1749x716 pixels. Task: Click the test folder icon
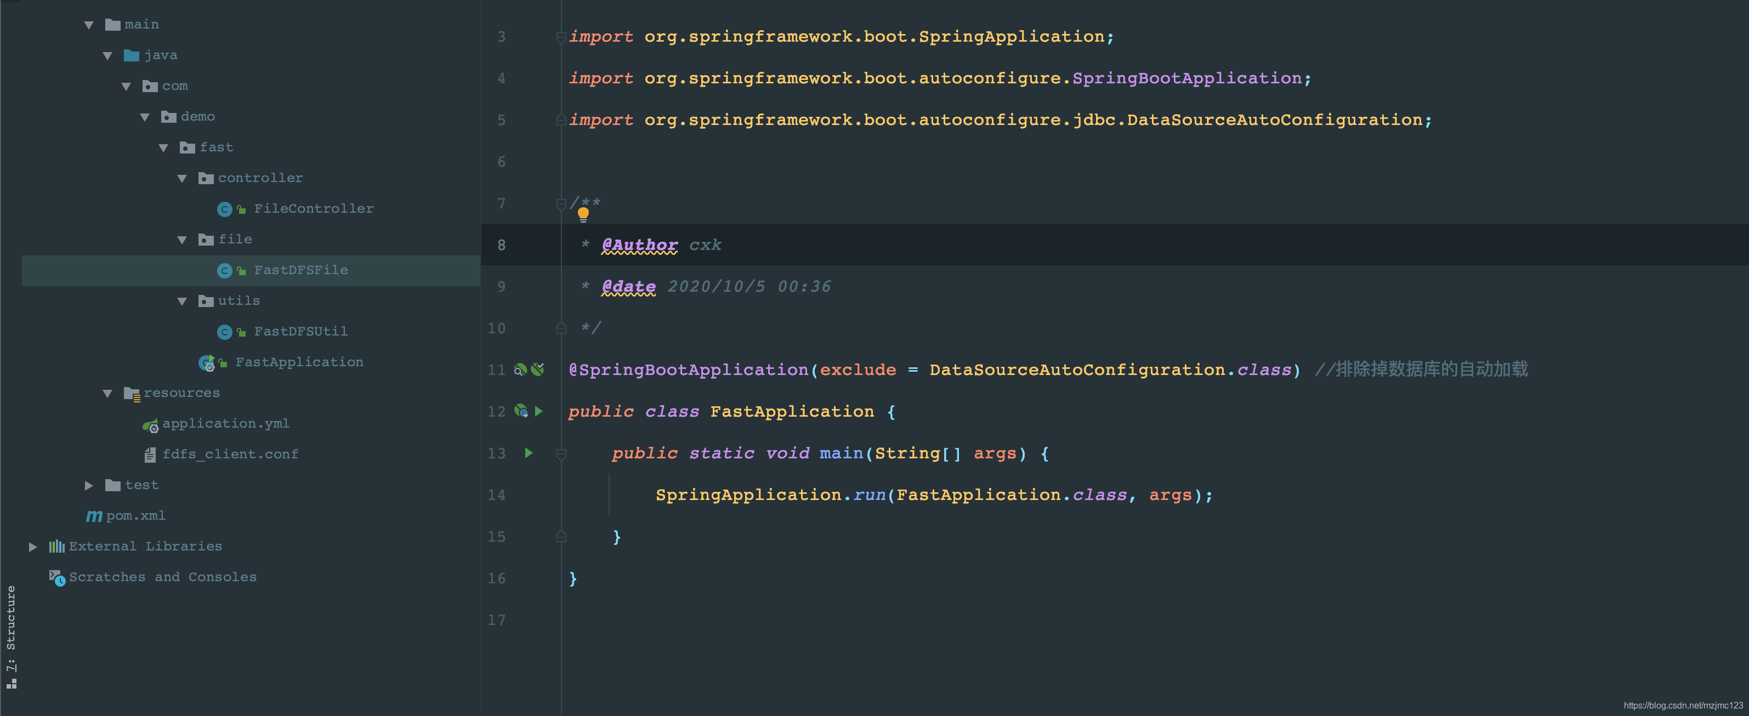coord(113,485)
